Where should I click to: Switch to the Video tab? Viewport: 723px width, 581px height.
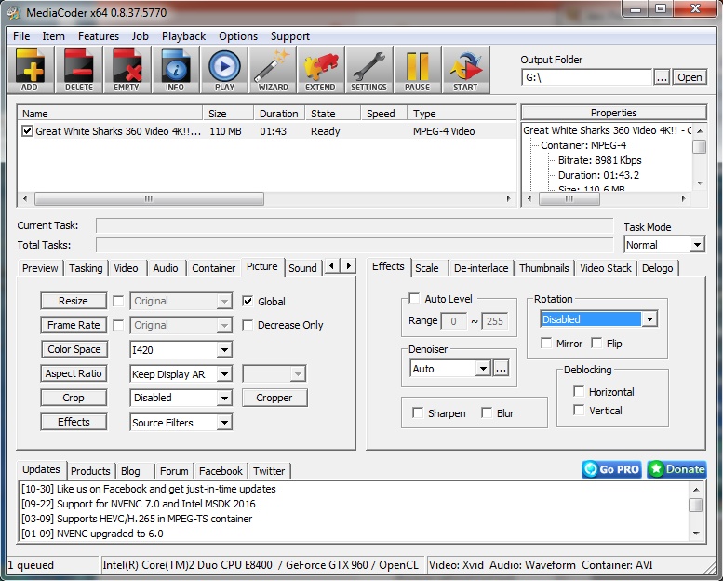coord(126,268)
